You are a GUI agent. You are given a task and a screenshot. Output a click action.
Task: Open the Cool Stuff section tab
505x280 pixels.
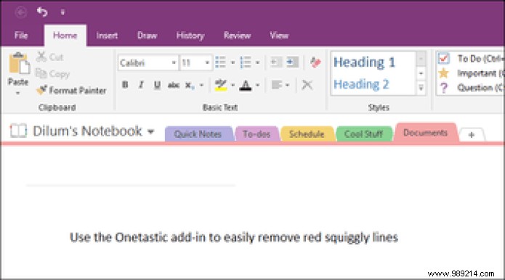coord(363,133)
